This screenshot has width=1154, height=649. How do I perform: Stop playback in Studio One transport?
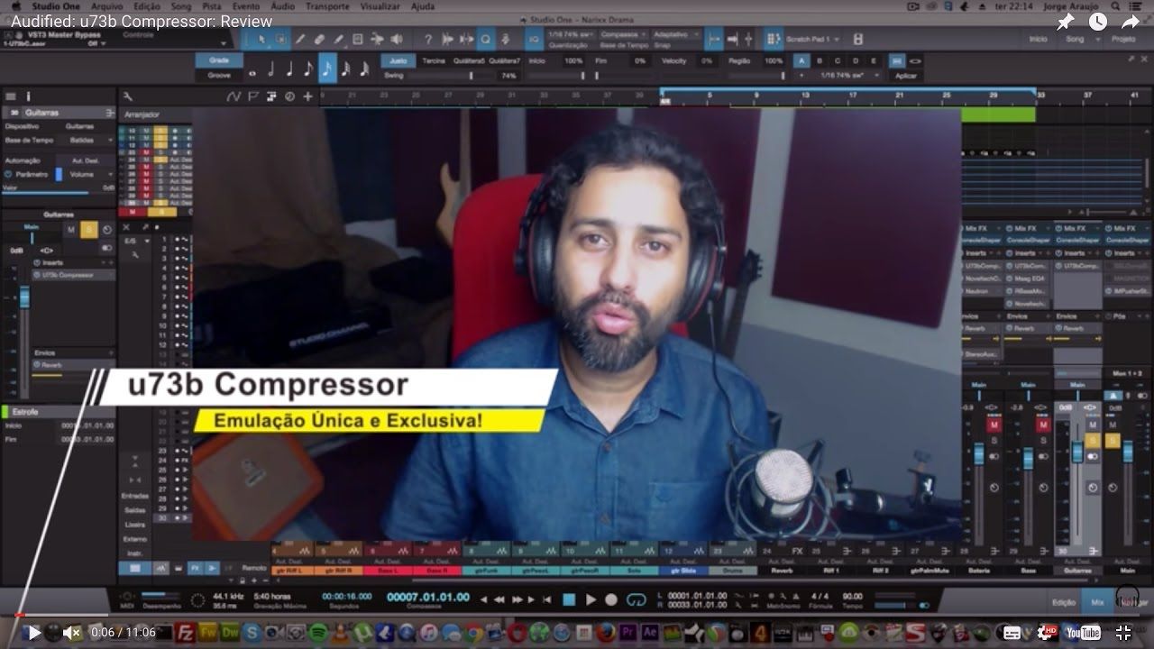569,599
